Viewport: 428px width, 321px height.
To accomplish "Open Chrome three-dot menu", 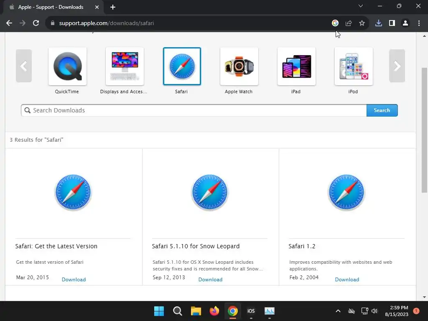I will click(419, 23).
